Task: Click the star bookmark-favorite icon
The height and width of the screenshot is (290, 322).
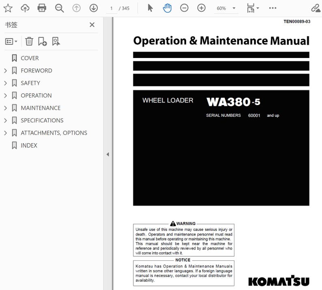Action: click(8, 8)
